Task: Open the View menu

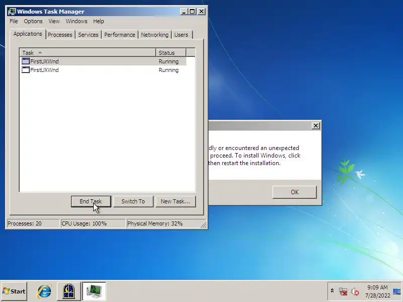Action: tap(54, 21)
